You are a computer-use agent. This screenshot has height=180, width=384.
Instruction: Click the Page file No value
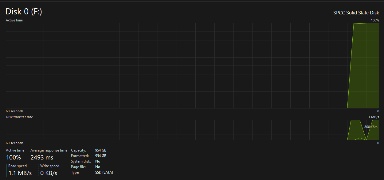(98, 167)
